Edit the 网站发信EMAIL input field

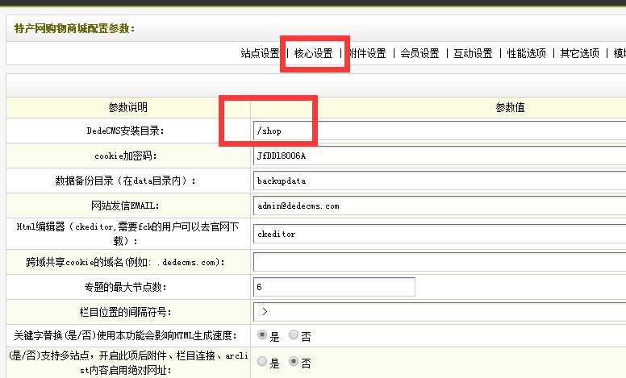tap(440, 206)
